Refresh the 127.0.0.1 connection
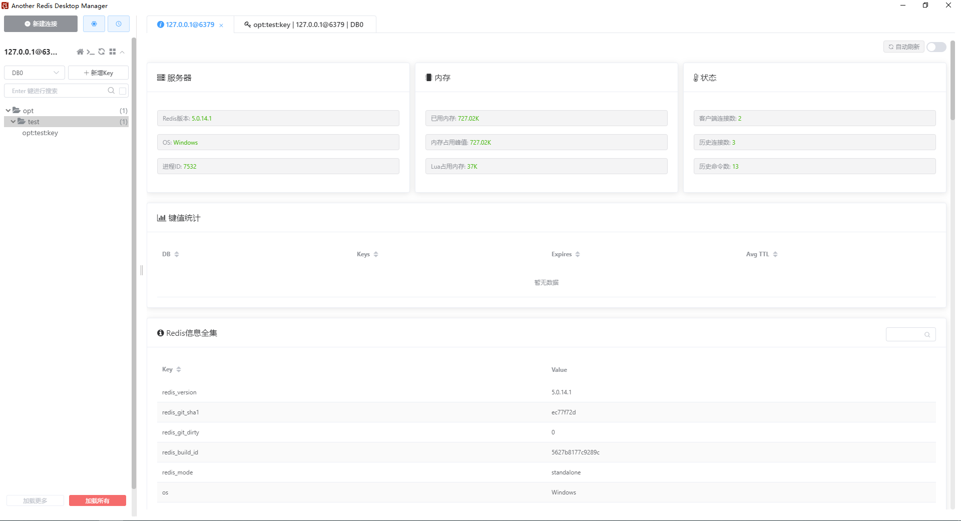Viewport: 961px width, 521px height. [x=102, y=52]
